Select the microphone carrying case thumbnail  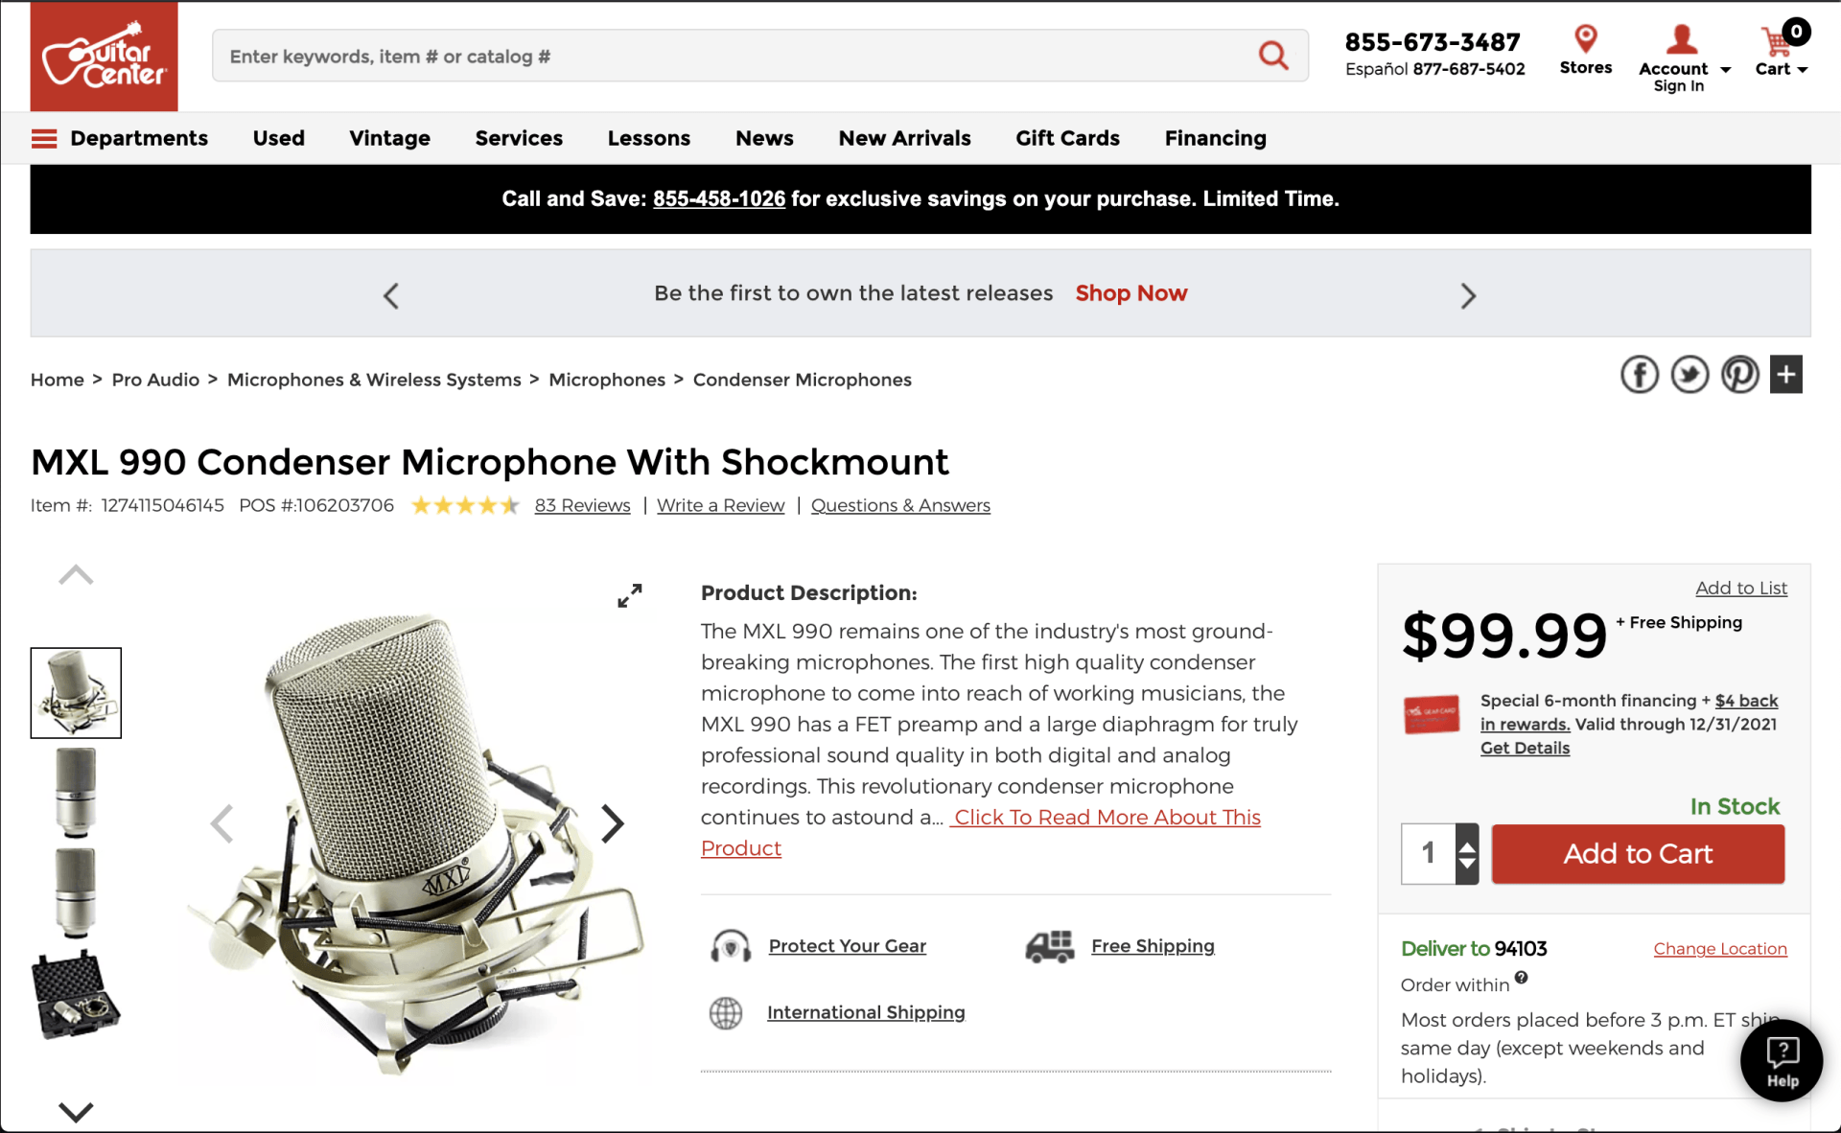[76, 996]
